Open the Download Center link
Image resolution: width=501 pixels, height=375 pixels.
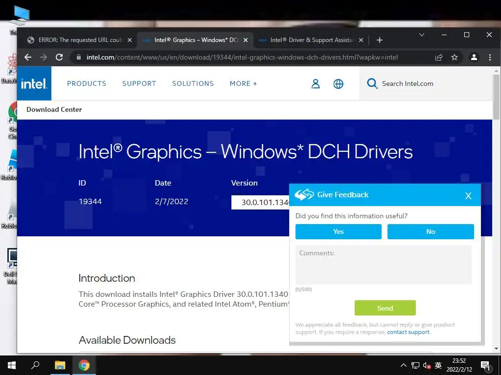[x=54, y=109]
